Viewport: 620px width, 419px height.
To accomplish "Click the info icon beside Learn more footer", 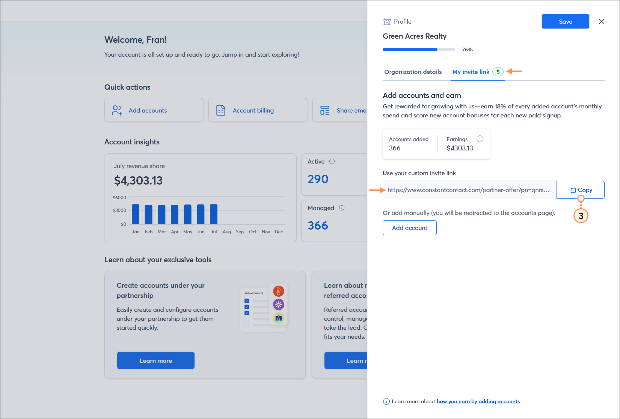I will tap(386, 401).
